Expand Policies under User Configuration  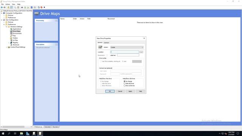(4, 22)
